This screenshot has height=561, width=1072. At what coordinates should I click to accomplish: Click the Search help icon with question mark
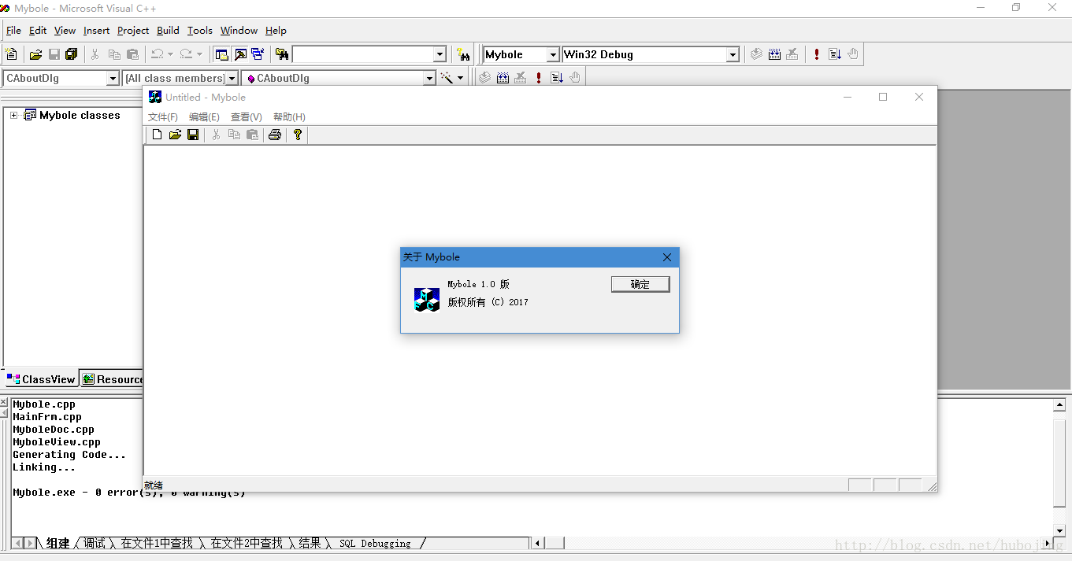pos(463,54)
